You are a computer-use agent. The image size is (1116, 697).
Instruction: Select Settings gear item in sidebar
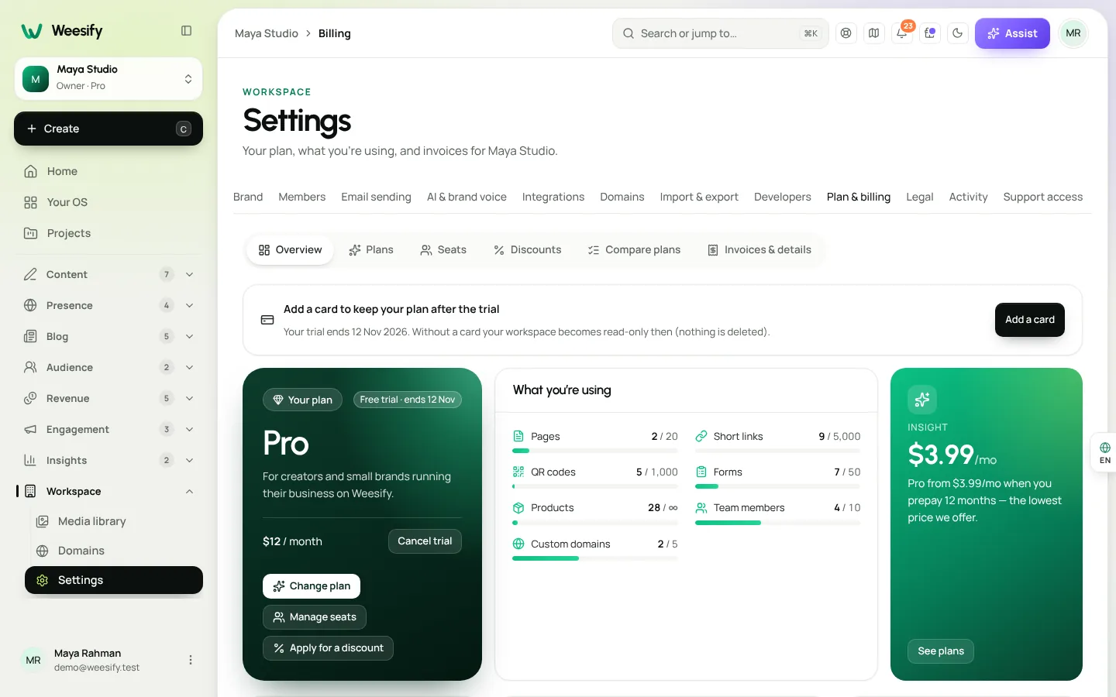click(114, 580)
